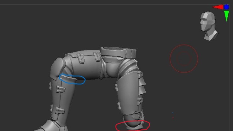Click the head-shaped camera orientation gizmo
The height and width of the screenshot is (131, 233).
tap(209, 26)
